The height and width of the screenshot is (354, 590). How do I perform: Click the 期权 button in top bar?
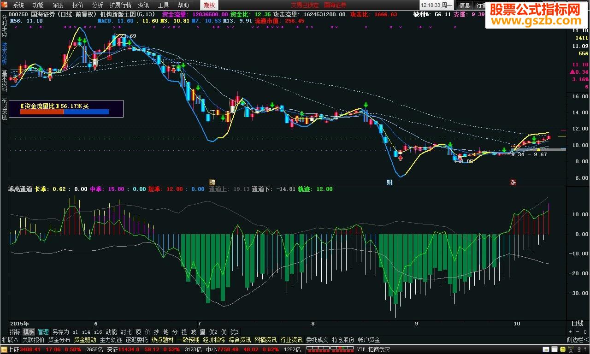coord(209,5)
